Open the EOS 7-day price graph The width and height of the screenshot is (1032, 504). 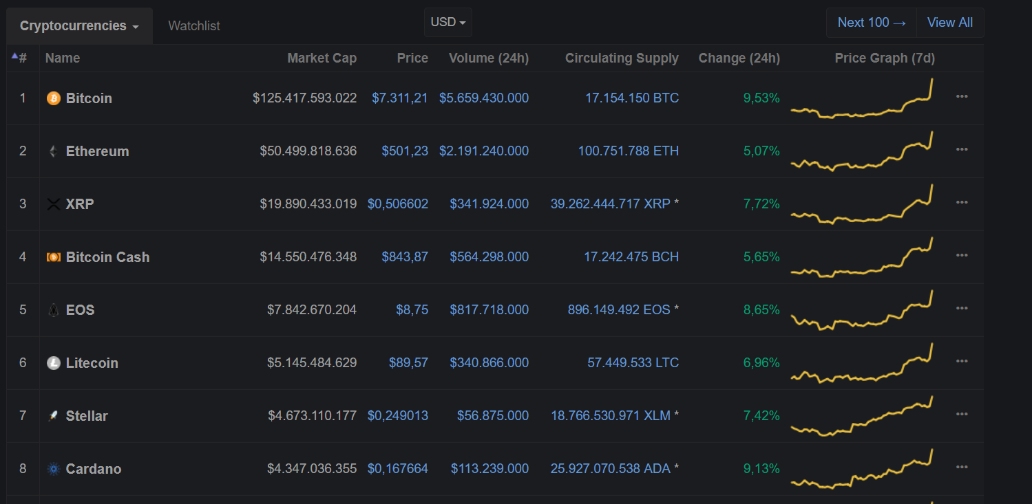point(862,310)
